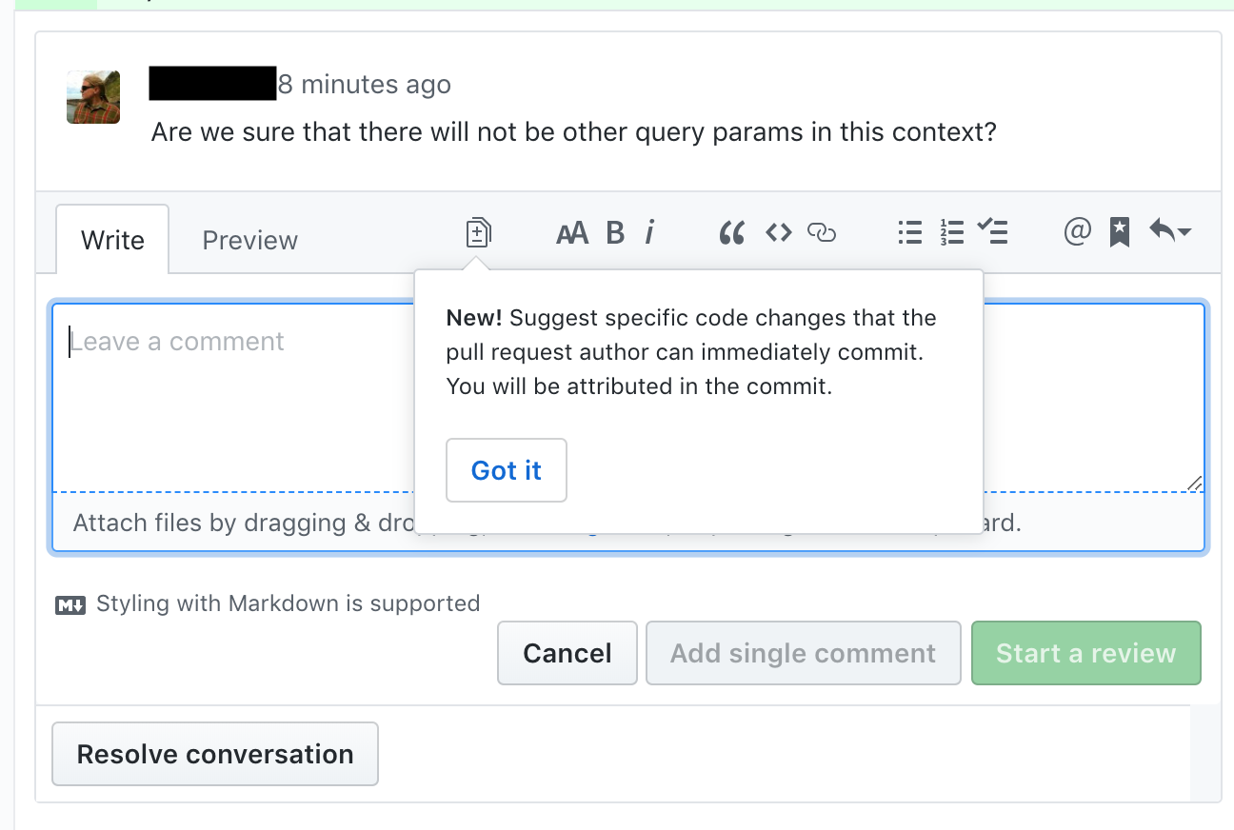Viewport: 1234px width, 830px height.
Task: Add a link
Action: point(822,232)
